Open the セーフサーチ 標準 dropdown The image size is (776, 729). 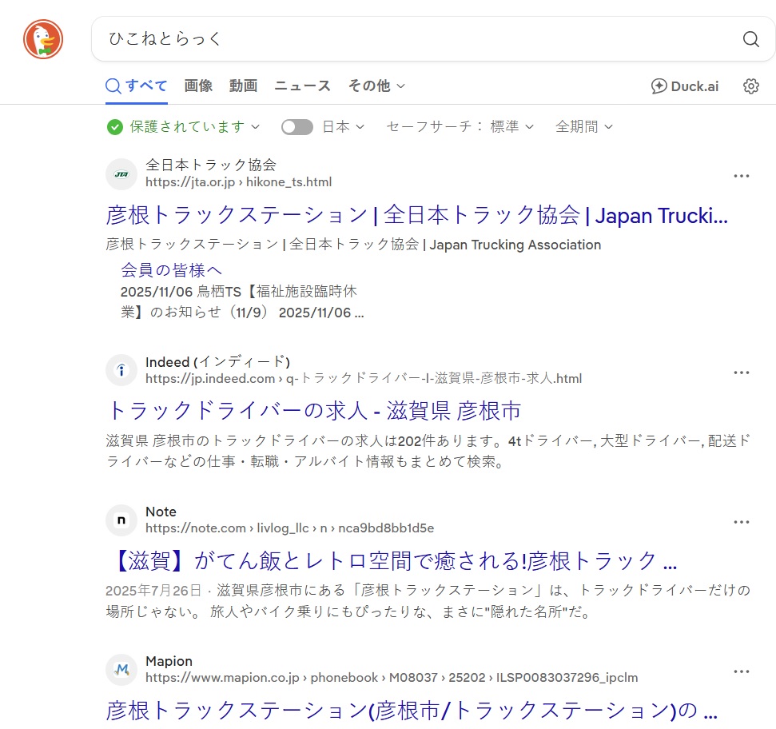[x=460, y=127]
